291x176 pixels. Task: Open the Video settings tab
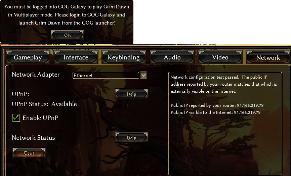coord(220,57)
